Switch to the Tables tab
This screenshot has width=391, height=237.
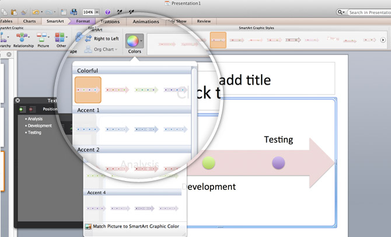tap(7, 21)
